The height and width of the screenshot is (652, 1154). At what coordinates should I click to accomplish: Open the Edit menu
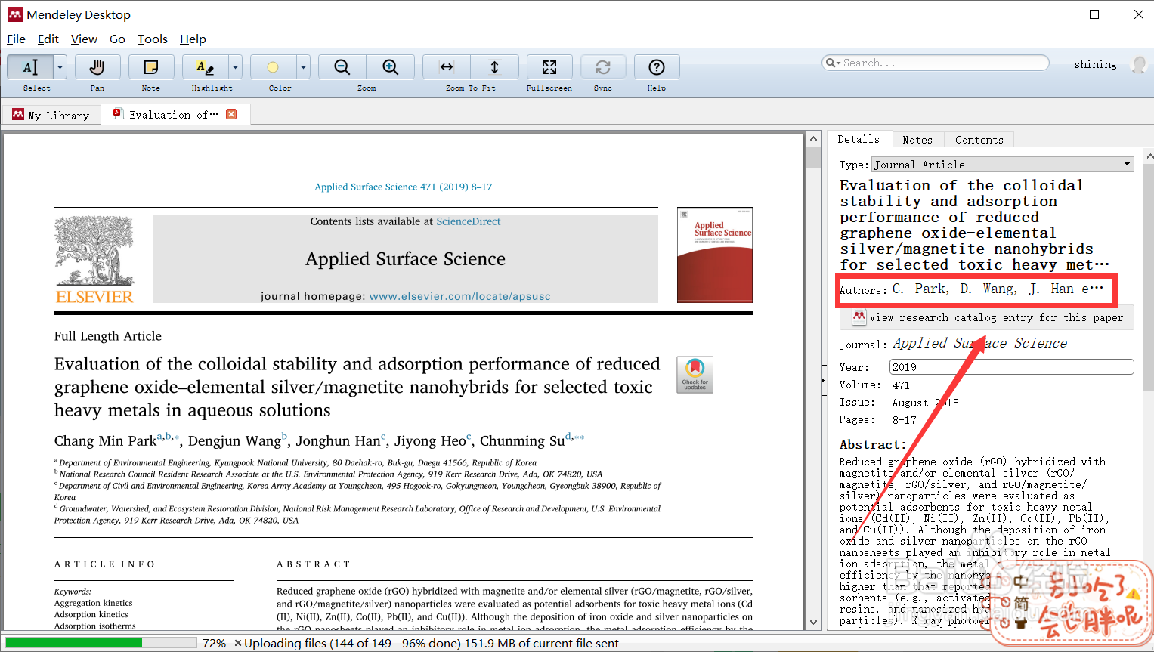point(48,39)
